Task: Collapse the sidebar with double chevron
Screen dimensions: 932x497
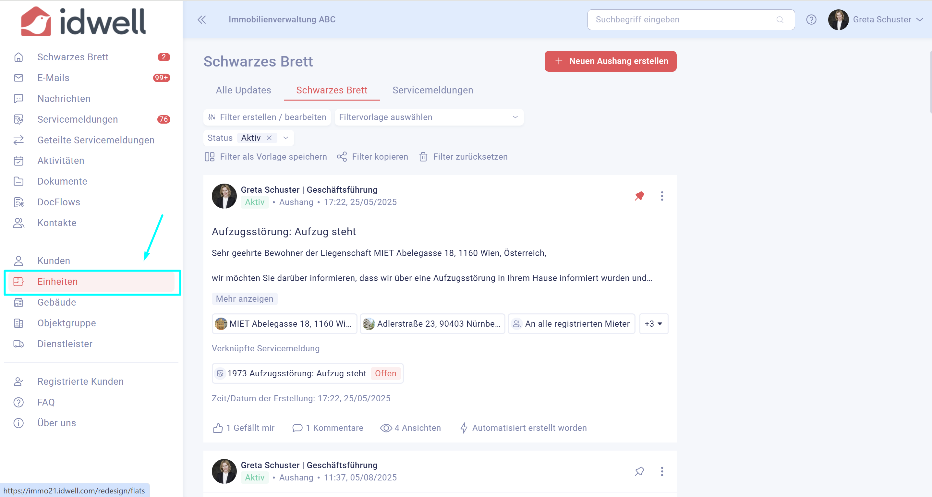Action: (x=201, y=19)
